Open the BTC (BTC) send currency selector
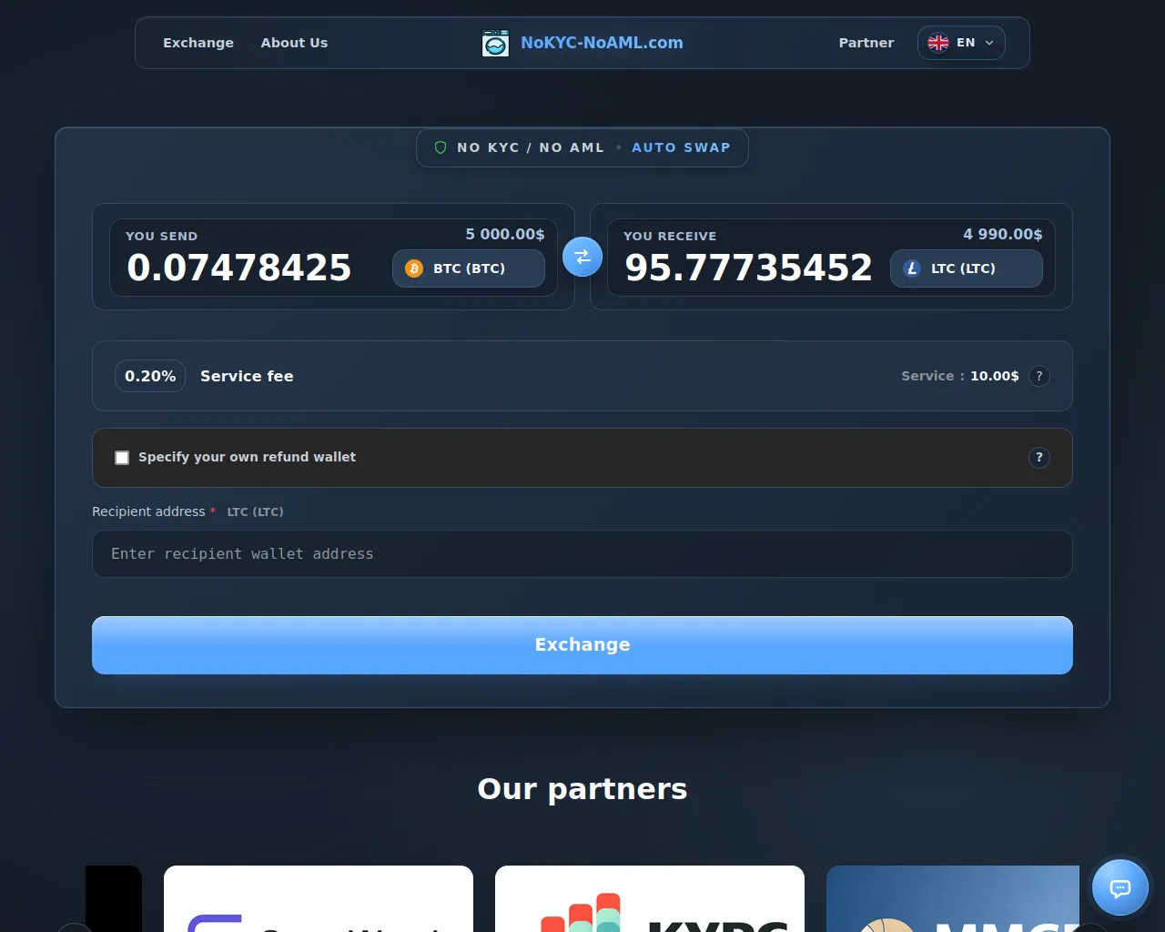 click(x=469, y=268)
